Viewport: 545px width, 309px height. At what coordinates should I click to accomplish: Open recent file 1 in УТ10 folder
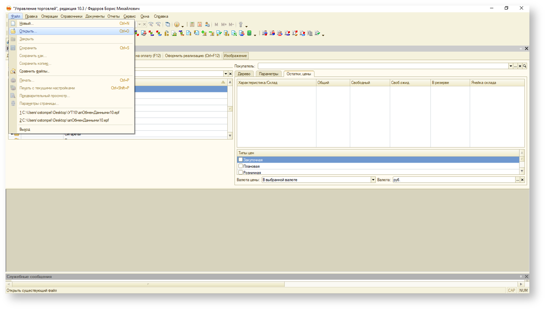tap(72, 112)
